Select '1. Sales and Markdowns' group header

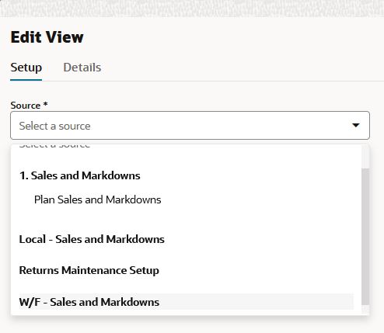[x=80, y=175]
